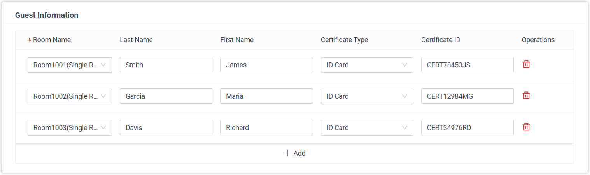This screenshot has width=590, height=175.
Task: Edit the Maria first name input
Action: coord(266,96)
